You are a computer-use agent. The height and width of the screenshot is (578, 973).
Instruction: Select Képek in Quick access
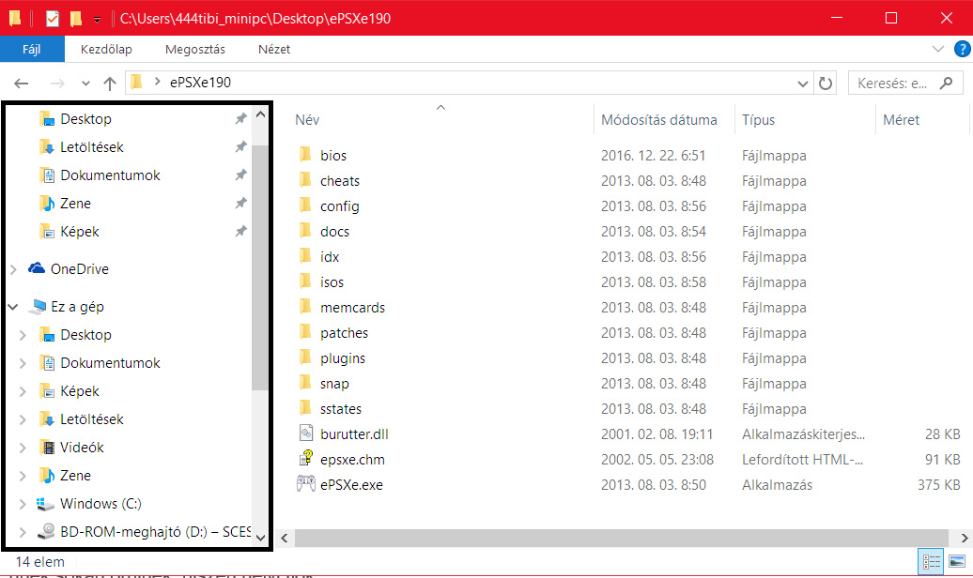point(80,232)
